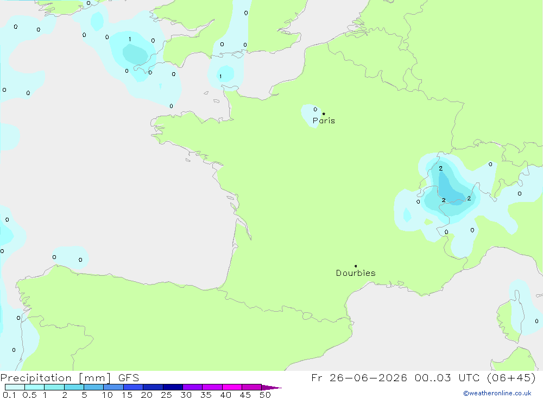Pick the 15–20 mm legend swatch
The width and height of the screenshot is (543, 398).
(x=134, y=387)
